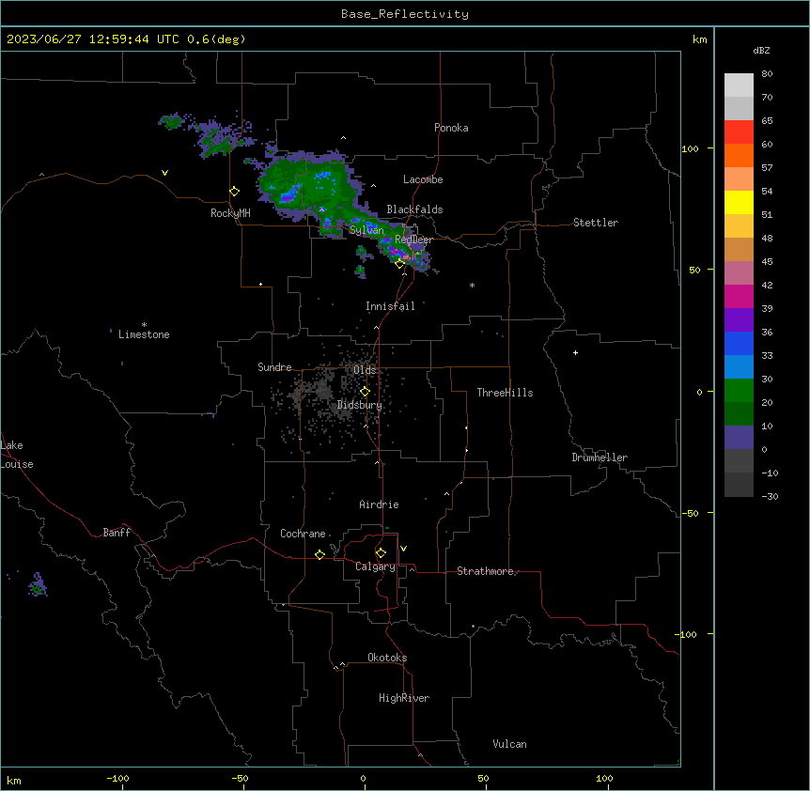
Task: Click the 100 km tick on right axis
Action: click(690, 148)
